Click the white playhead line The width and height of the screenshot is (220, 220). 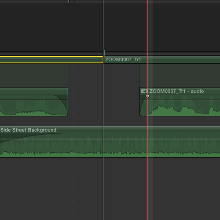coord(103,110)
